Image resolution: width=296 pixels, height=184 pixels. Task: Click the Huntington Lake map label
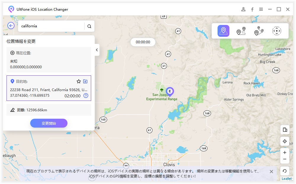(270, 55)
